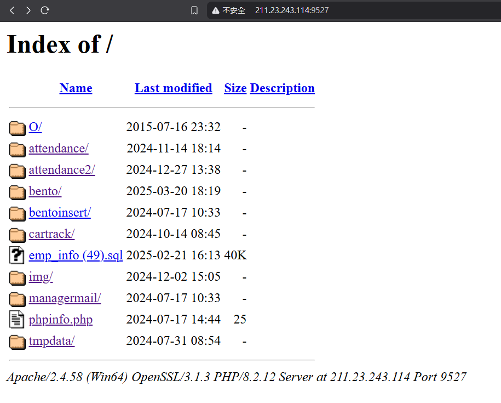Click the date 2024-11-14 18:14
Screen dimensions: 501x403
click(x=173, y=149)
